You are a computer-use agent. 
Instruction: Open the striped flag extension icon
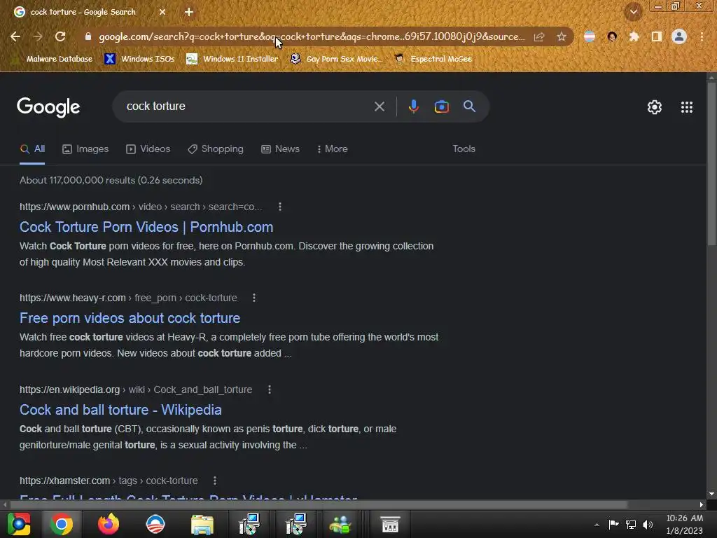[x=590, y=36]
